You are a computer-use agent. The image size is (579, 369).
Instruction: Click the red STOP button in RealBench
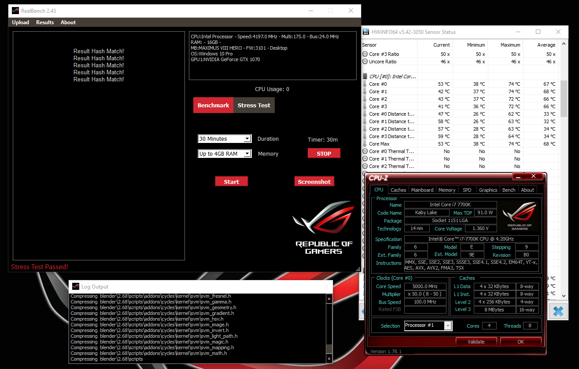click(324, 153)
